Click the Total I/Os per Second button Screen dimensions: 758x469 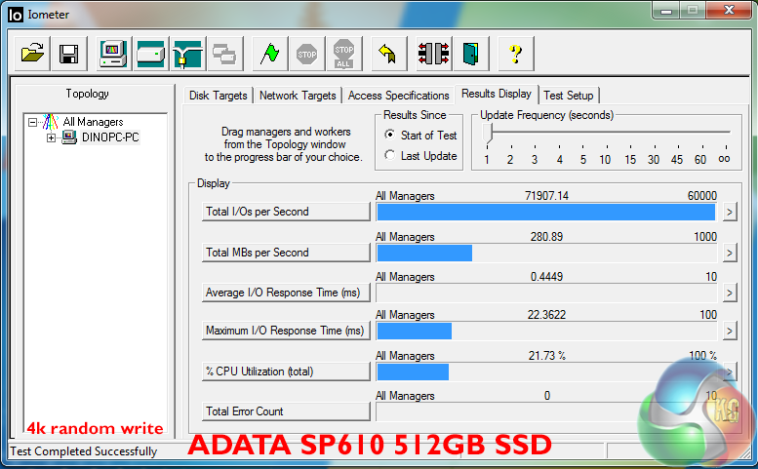[286, 212]
